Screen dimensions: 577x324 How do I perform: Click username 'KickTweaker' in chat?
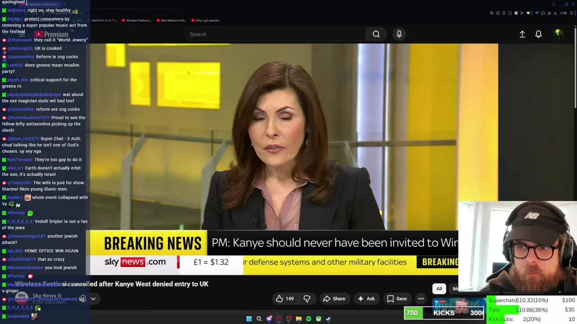20,160
